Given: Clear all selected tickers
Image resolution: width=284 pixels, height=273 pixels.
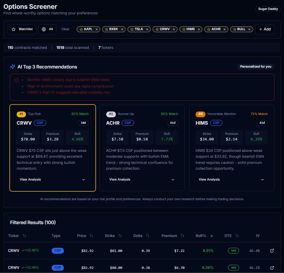Looking at the screenshot, I should (x=65, y=29).
